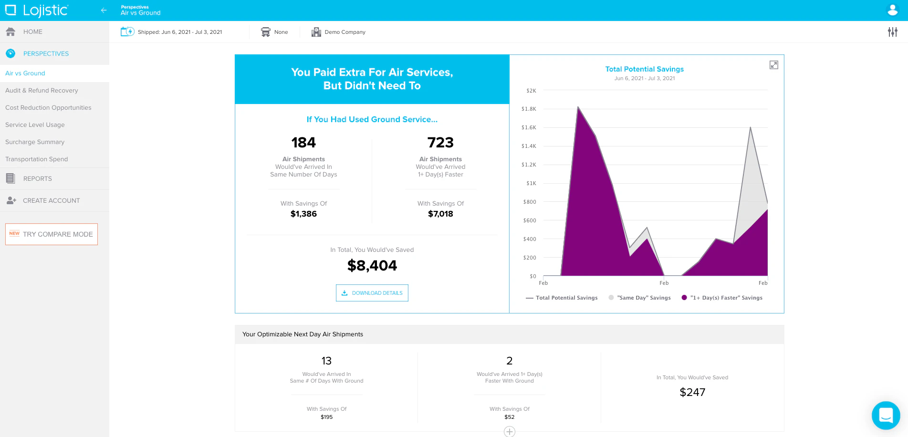Click the shipped date calendar icon
The height and width of the screenshot is (437, 908).
[127, 32]
